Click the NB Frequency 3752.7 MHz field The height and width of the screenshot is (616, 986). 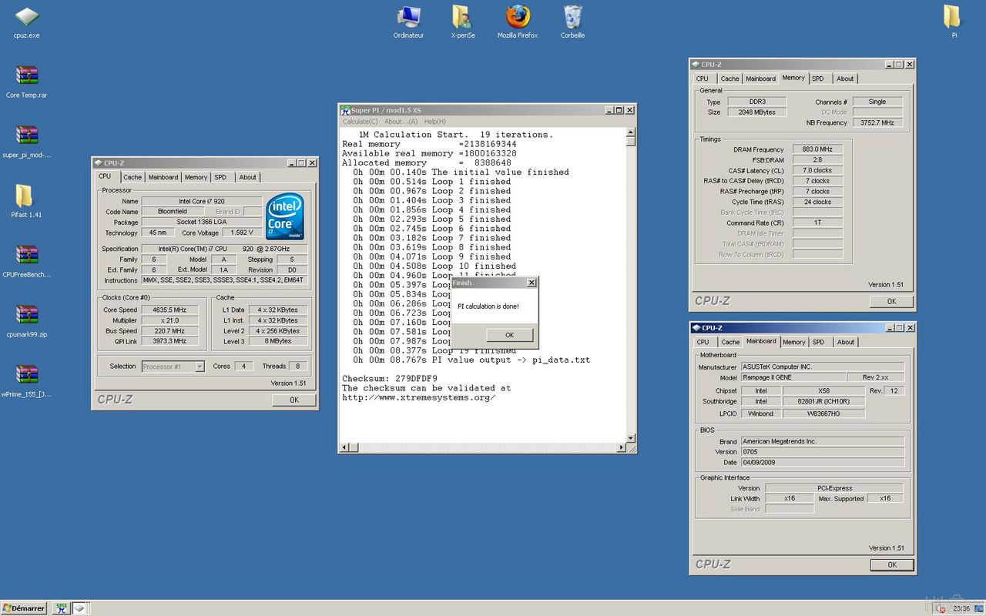pyautogui.click(x=877, y=122)
